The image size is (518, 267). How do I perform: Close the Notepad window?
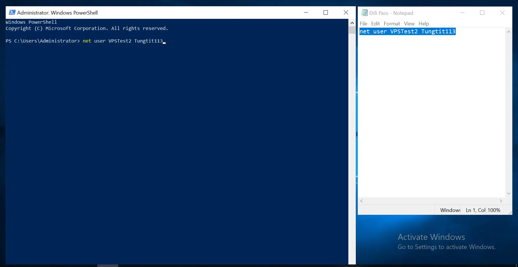(x=502, y=13)
